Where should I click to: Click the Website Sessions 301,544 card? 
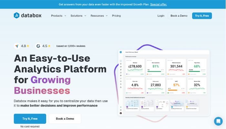point(176,67)
